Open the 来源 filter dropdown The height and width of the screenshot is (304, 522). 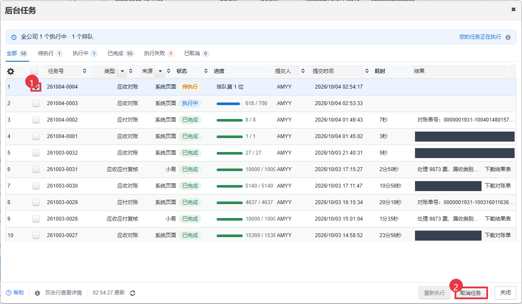(x=160, y=71)
